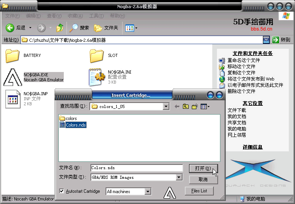Click the 打开(O) Open button
The image size is (295, 204).
tap(203, 168)
